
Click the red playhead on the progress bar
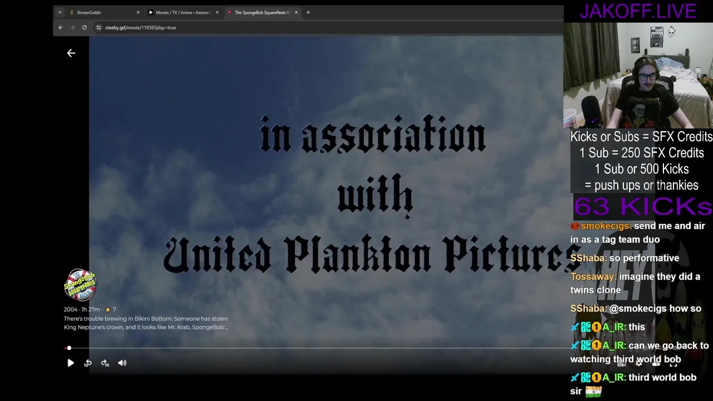(69, 348)
